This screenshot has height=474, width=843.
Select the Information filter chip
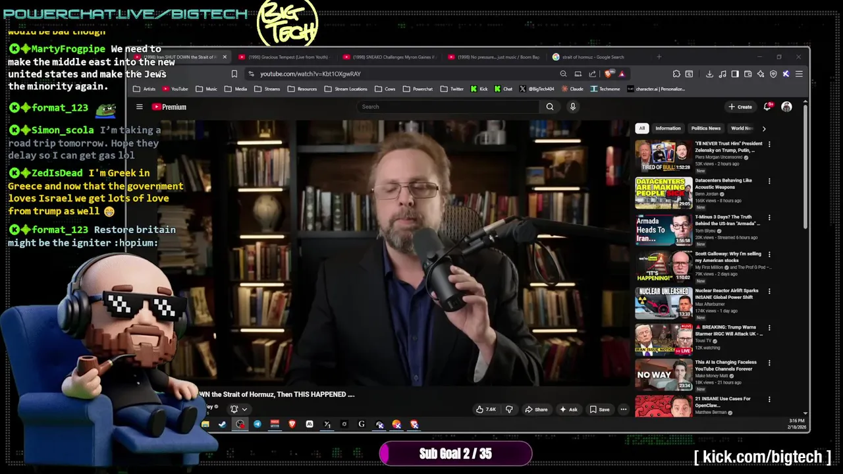(668, 128)
